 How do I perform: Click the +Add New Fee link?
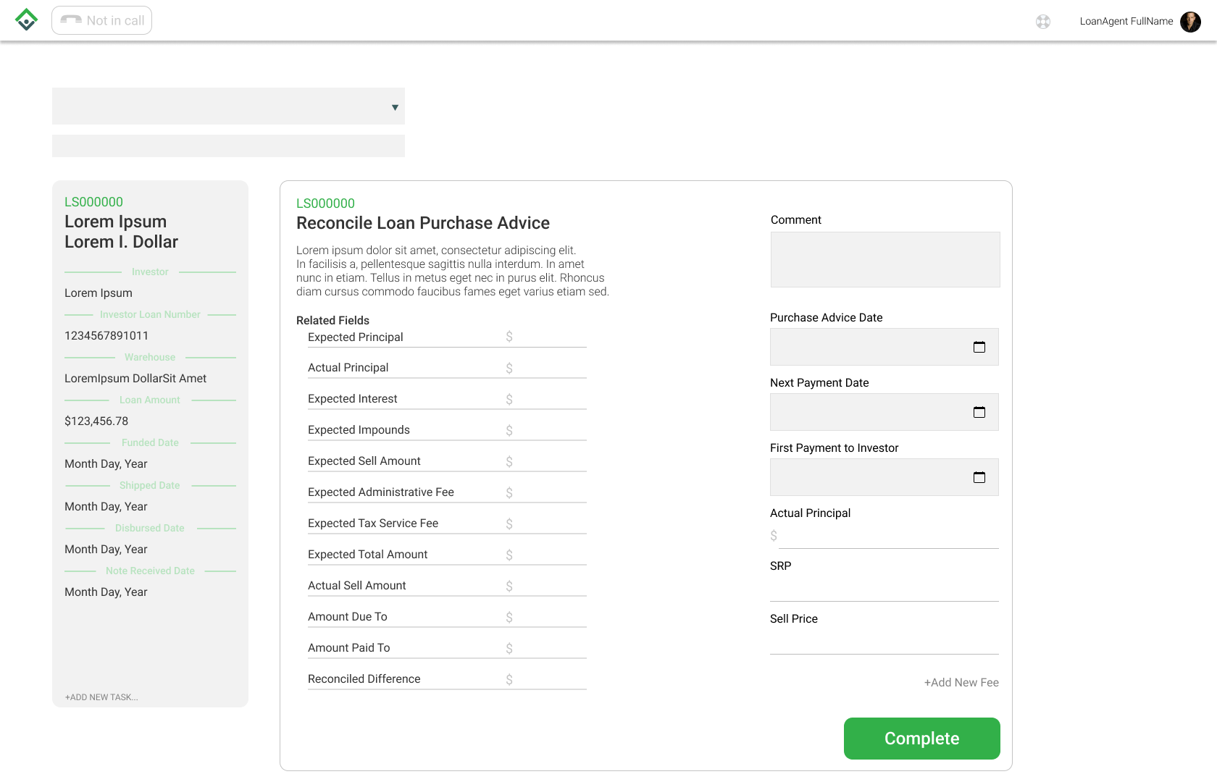coord(961,682)
